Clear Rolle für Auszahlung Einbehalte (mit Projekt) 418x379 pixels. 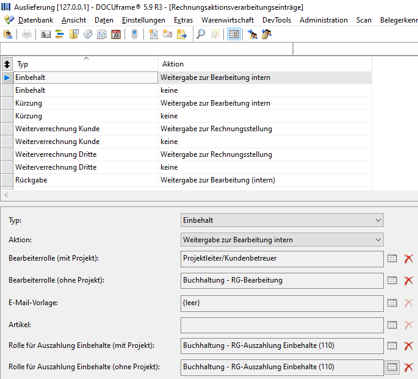(x=408, y=345)
